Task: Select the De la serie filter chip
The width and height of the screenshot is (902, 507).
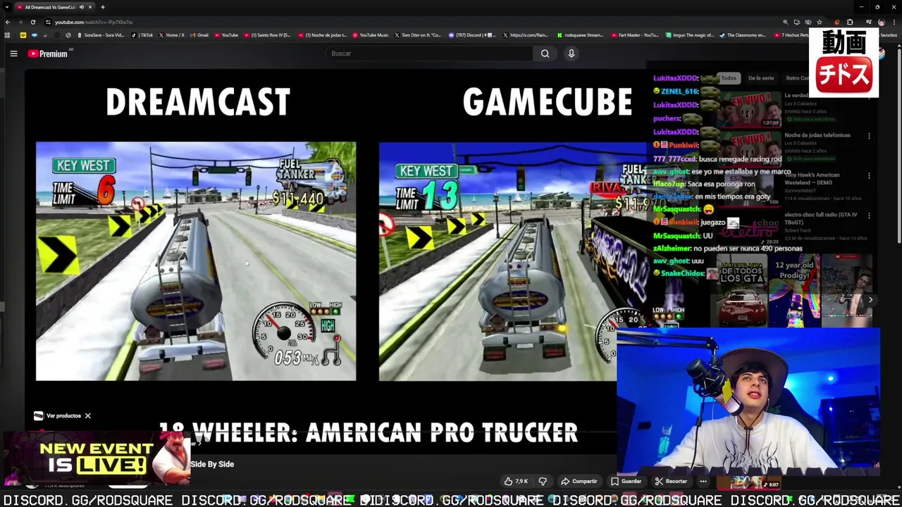Action: [x=761, y=78]
